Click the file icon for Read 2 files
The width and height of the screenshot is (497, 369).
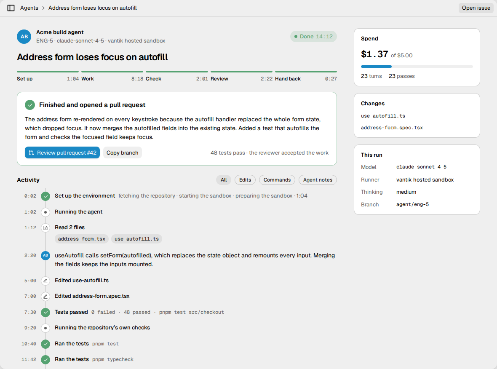coord(45,227)
